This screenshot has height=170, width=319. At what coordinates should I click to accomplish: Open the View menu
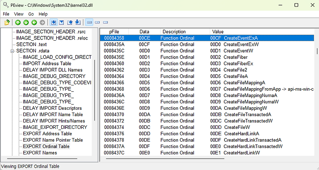(x=19, y=14)
